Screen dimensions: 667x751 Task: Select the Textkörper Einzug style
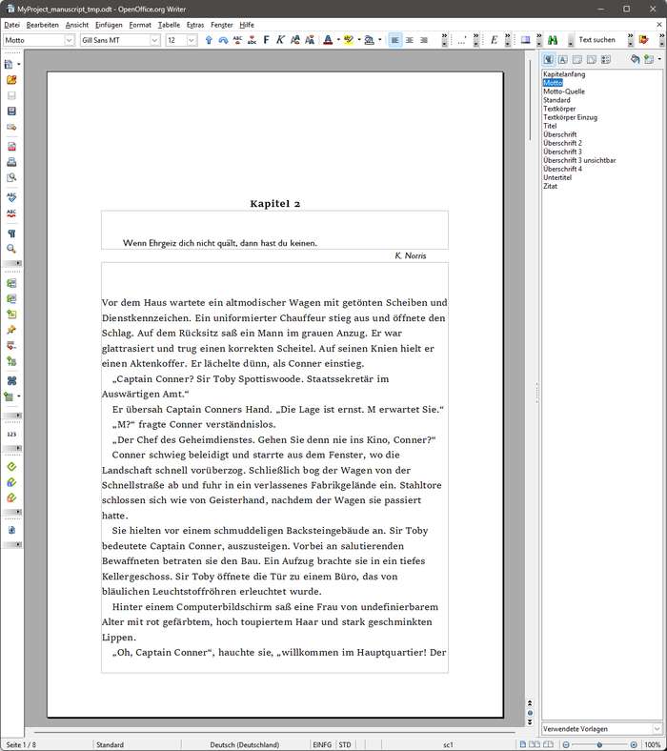pyautogui.click(x=570, y=117)
